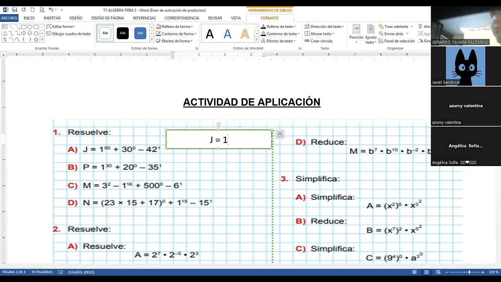The width and height of the screenshot is (501, 282).
Task: Click PÁGINA 2 DE 4 in status bar
Action: [x=14, y=272]
